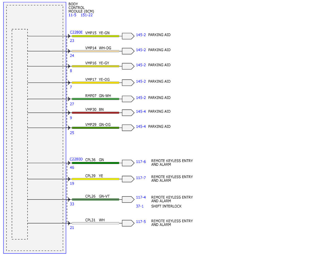Click the off-page arrow for VMP16 YE-GY
334x258 pixels.
pos(128,66)
